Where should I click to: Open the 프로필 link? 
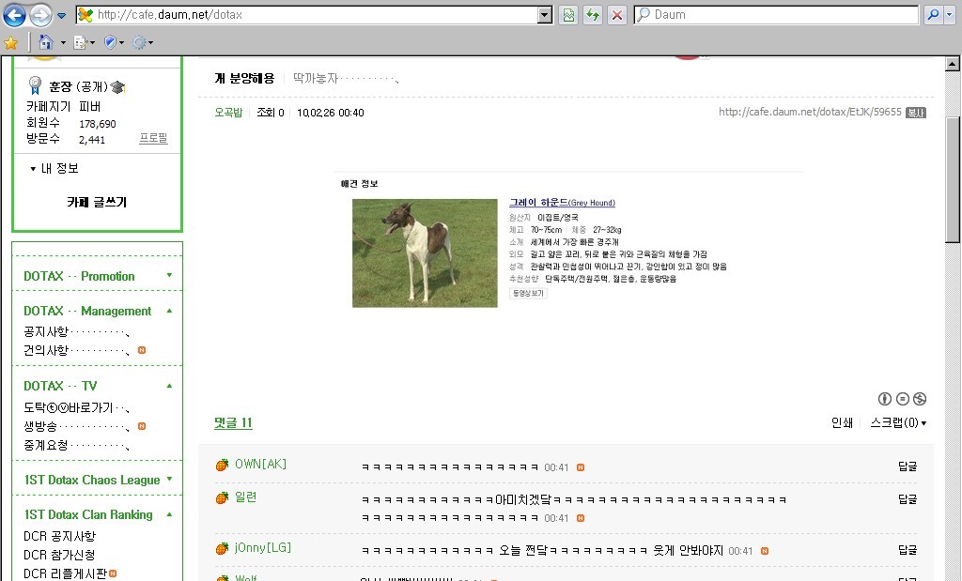153,139
